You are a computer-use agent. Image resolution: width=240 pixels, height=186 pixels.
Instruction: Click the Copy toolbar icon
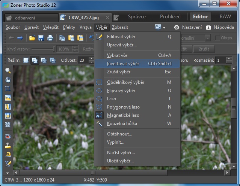[62, 38]
